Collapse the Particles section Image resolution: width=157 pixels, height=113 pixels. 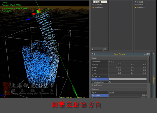(119, 89)
